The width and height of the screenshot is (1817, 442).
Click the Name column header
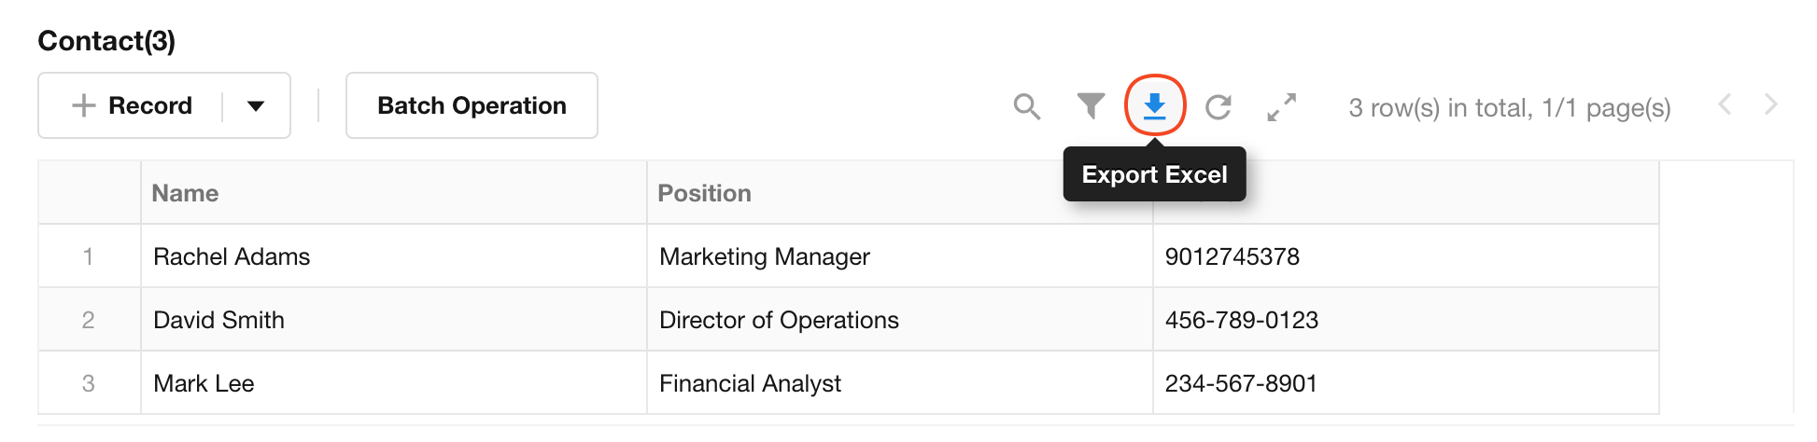coord(185,193)
